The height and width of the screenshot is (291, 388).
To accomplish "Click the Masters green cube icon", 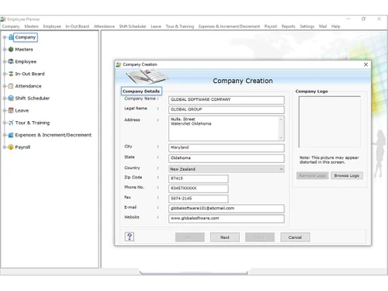I will click(11, 49).
